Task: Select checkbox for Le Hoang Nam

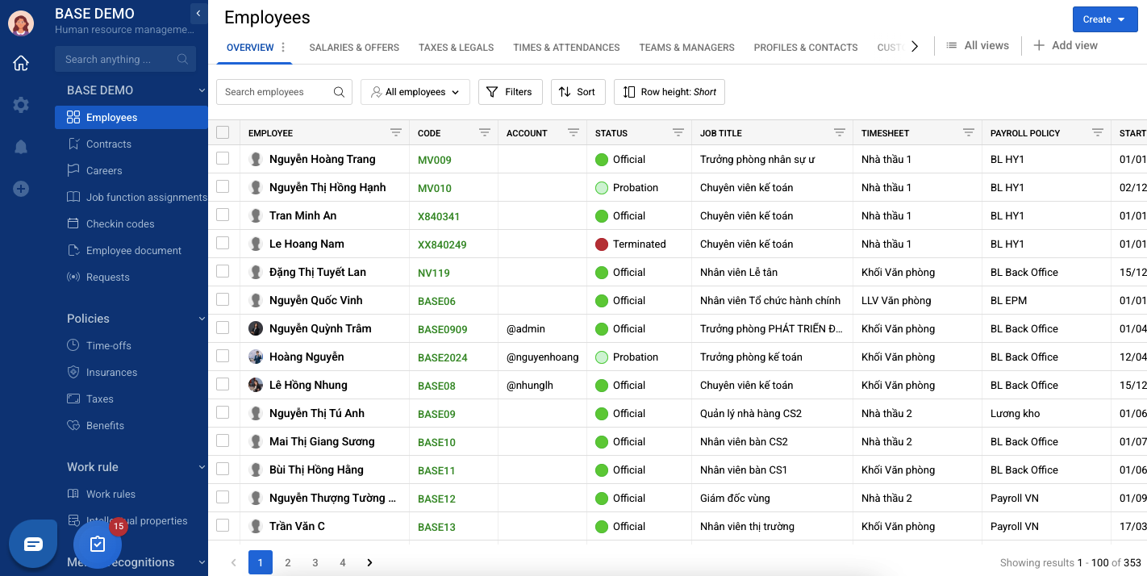Action: point(223,243)
